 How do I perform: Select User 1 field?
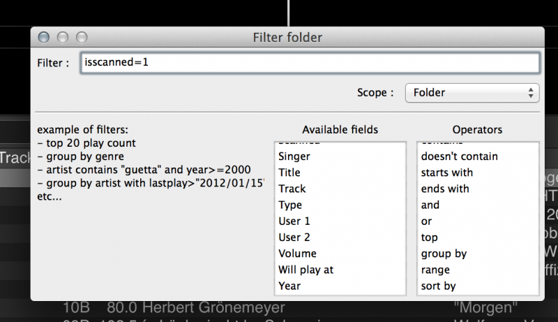coord(294,221)
